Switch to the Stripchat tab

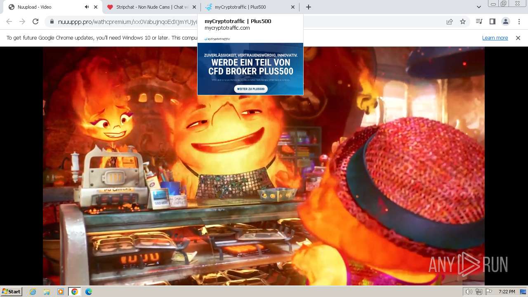click(151, 7)
